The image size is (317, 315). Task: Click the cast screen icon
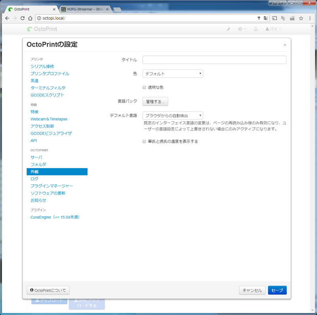pos(275,18)
